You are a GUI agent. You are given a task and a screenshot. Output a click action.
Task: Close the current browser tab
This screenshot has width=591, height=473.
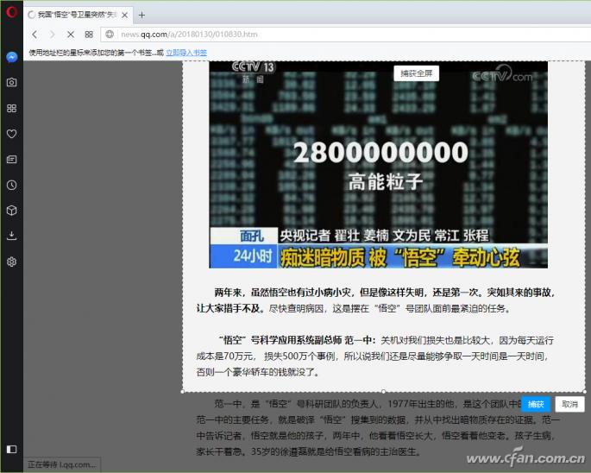pyautogui.click(x=125, y=15)
